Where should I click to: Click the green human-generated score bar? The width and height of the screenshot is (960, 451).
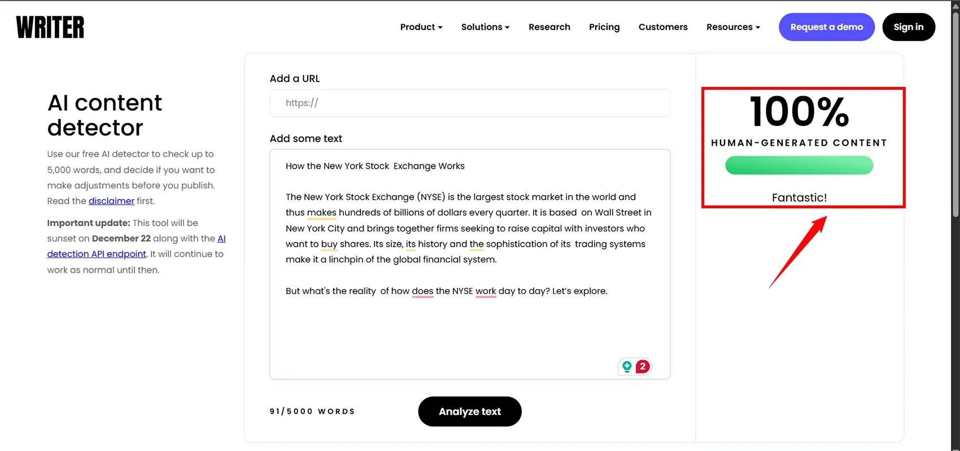click(x=798, y=165)
